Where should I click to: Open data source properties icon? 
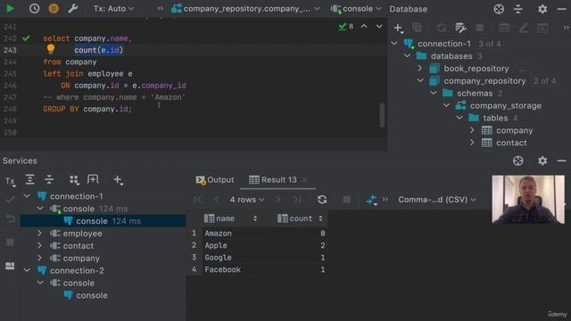460,28
